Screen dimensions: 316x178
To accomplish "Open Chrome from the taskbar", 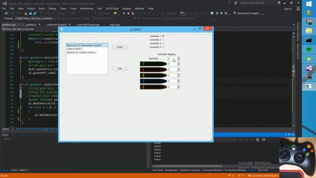I will pyautogui.click(x=309, y=22).
